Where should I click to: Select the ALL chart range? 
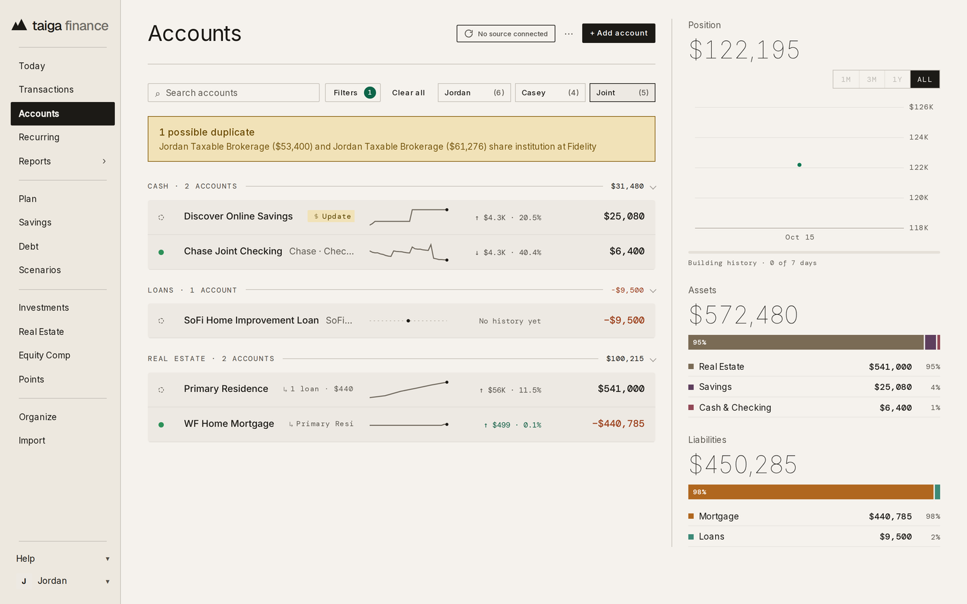click(925, 79)
